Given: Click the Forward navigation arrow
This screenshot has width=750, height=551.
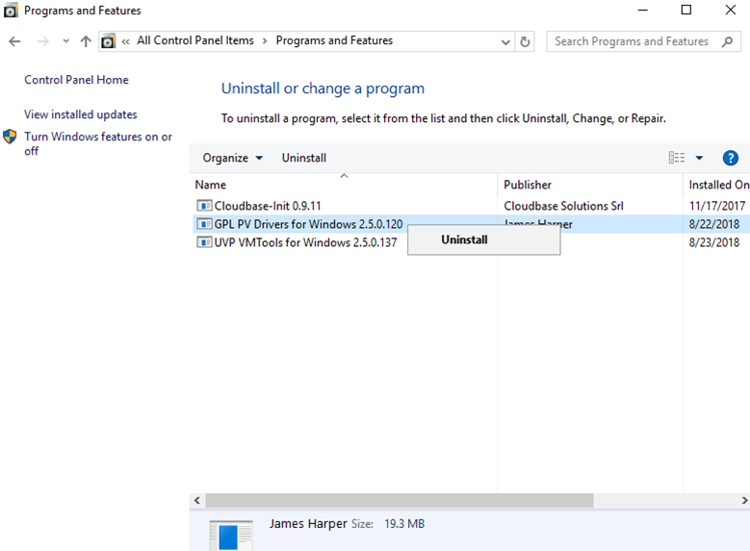Looking at the screenshot, I should coord(43,41).
